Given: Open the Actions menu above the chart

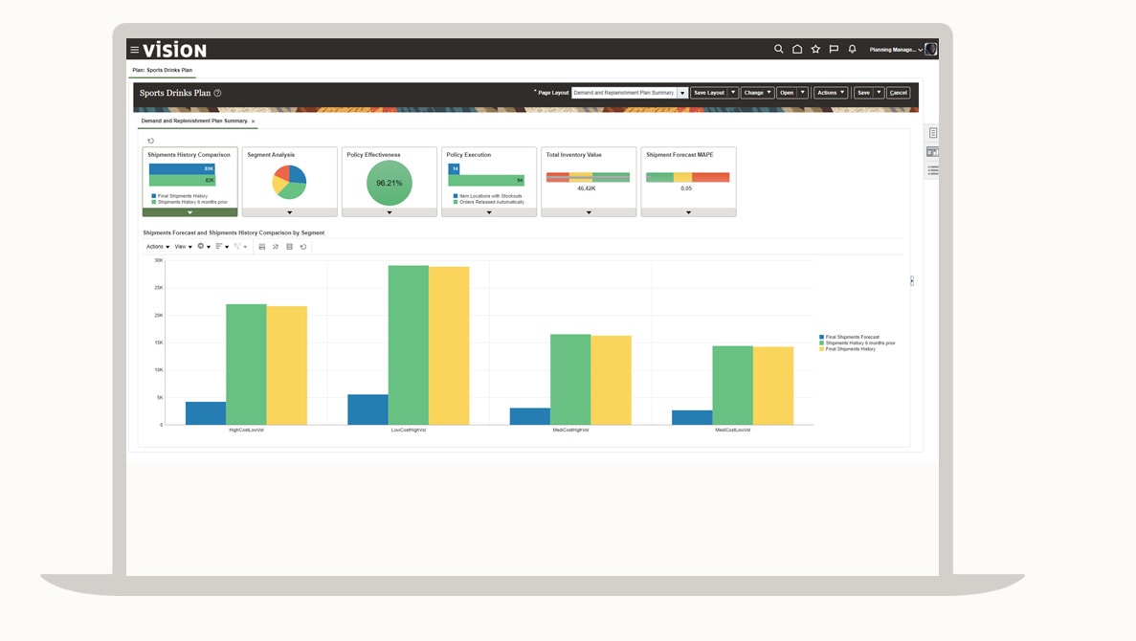Looking at the screenshot, I should [155, 246].
